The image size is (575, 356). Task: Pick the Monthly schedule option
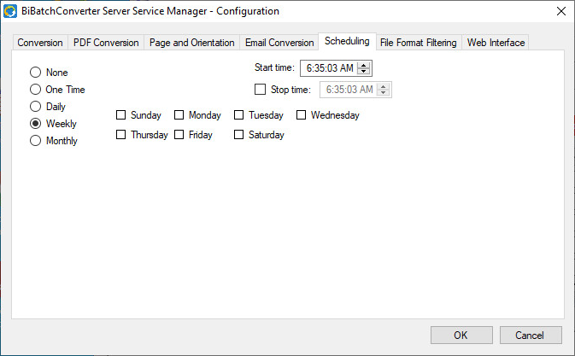click(36, 141)
